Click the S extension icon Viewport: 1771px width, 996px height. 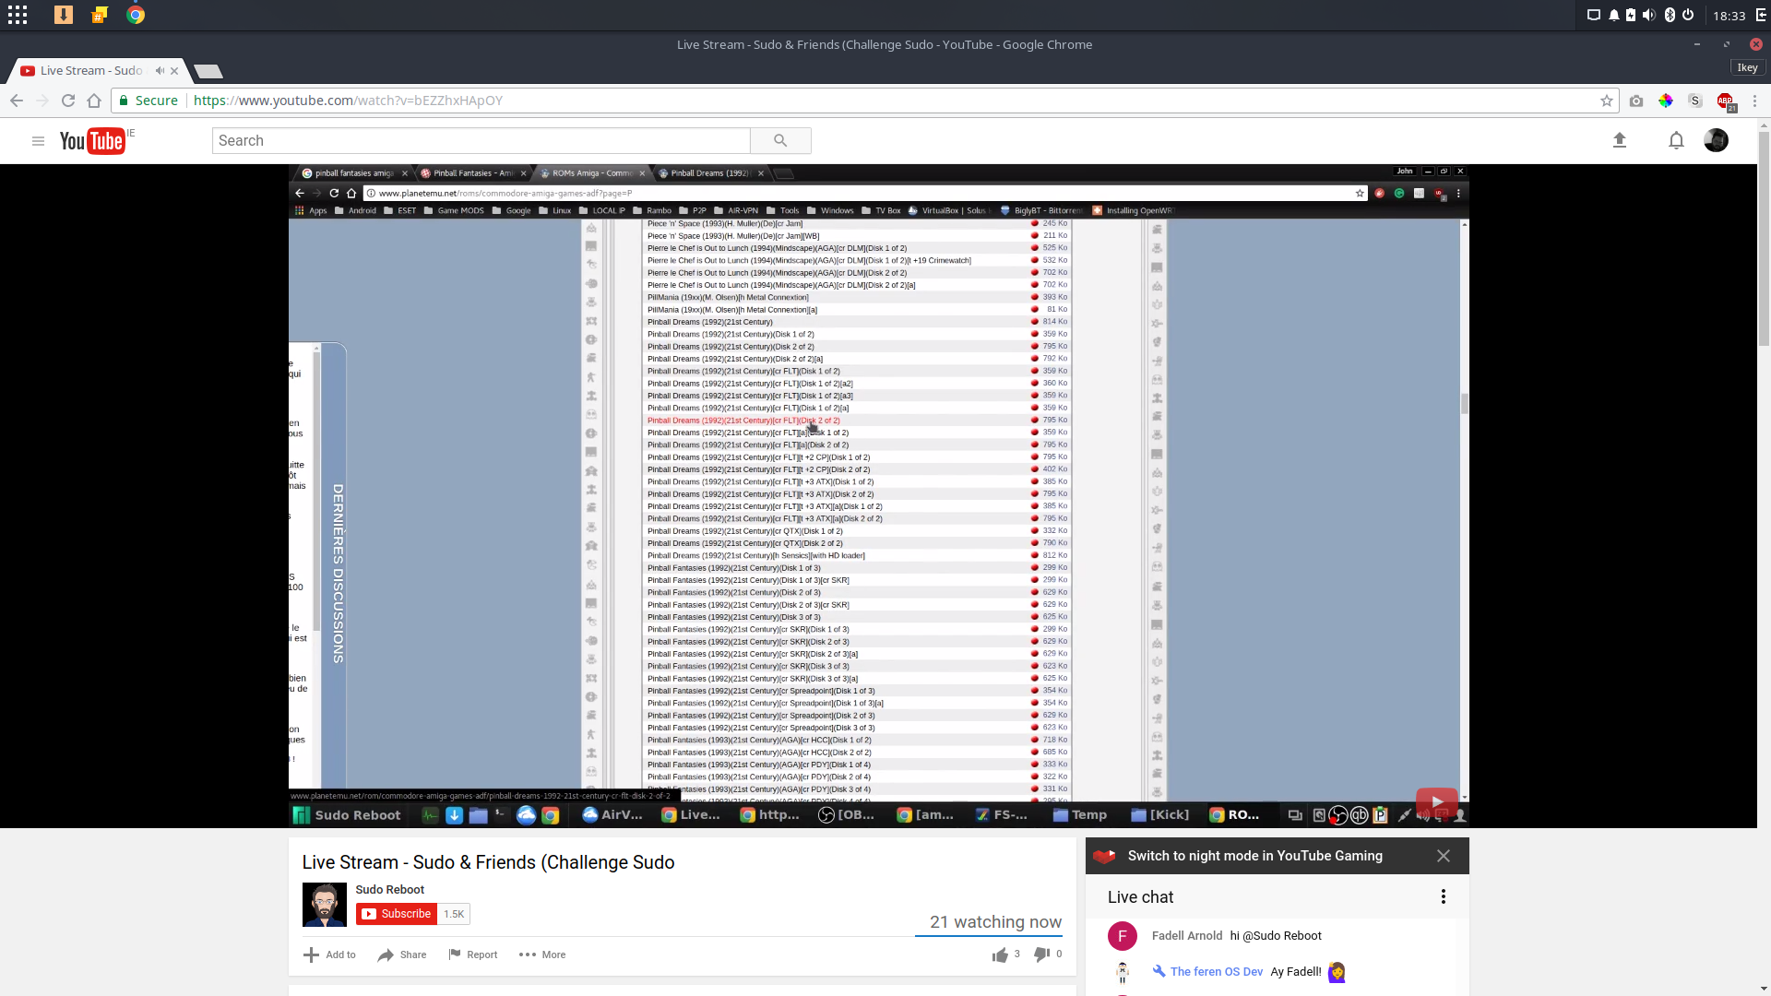coord(1695,101)
